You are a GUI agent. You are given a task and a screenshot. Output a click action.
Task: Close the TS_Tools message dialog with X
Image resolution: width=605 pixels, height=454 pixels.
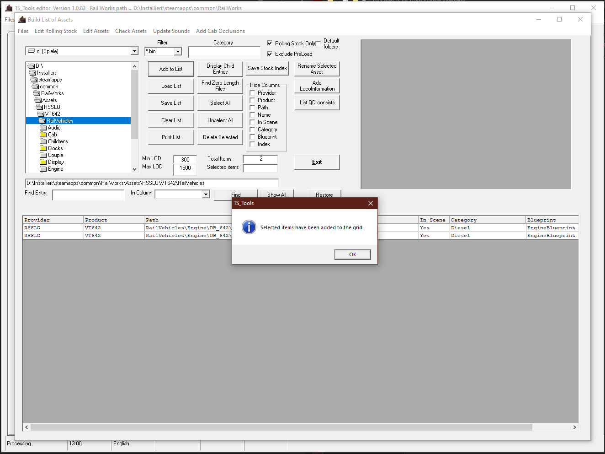coord(371,203)
